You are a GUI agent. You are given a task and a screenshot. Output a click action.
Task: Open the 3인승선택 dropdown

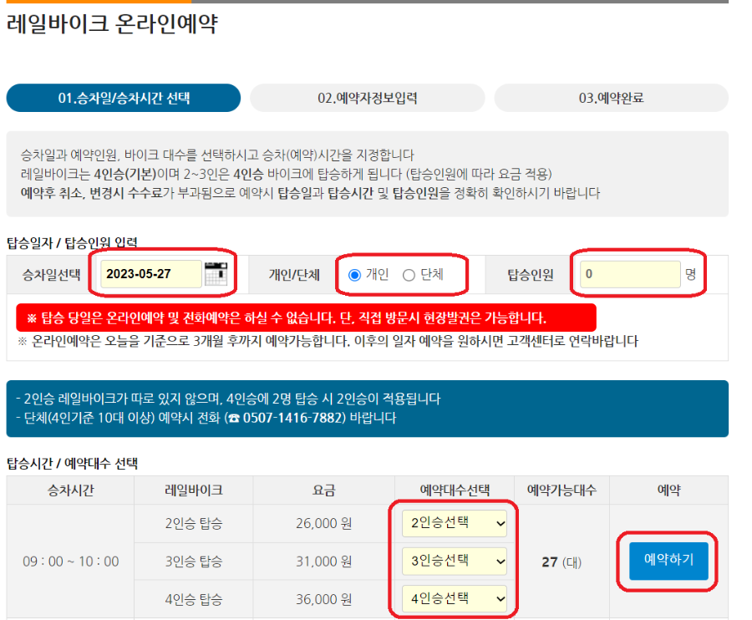454,561
